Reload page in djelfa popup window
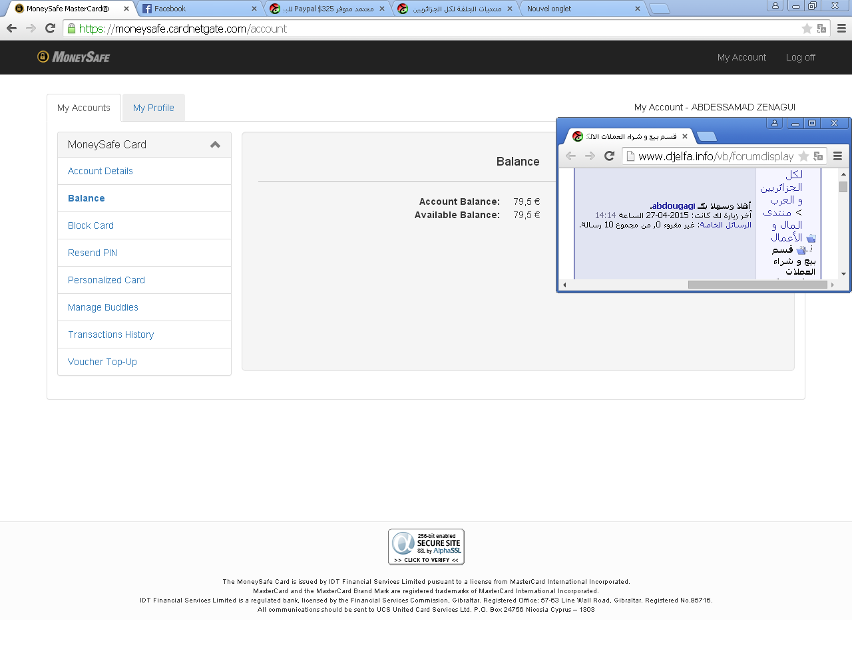852x661 pixels. (609, 156)
